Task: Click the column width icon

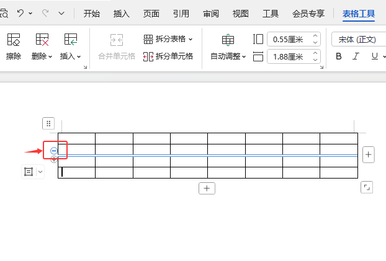Action: pyautogui.click(x=258, y=56)
